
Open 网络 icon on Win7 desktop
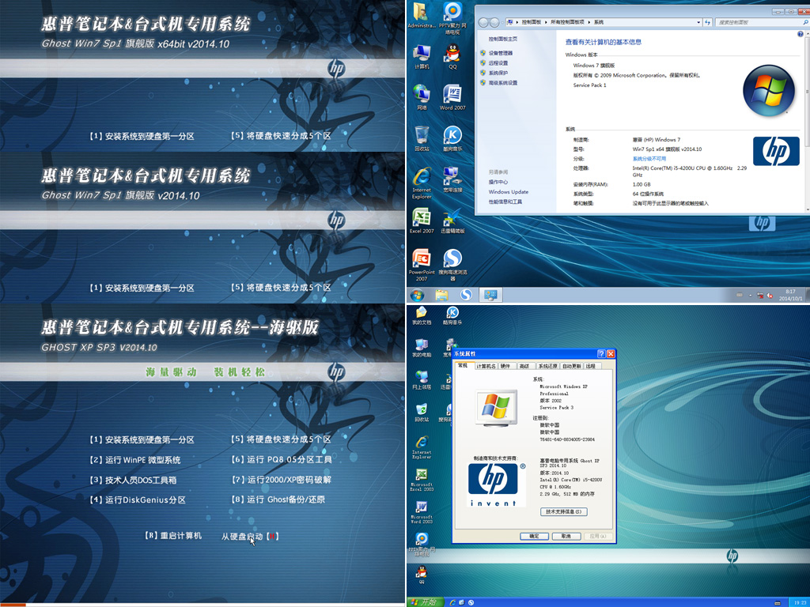coord(422,97)
